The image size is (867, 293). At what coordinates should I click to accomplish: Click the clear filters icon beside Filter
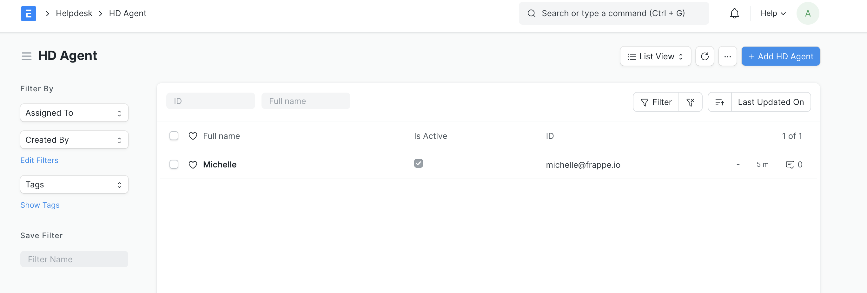click(x=691, y=102)
